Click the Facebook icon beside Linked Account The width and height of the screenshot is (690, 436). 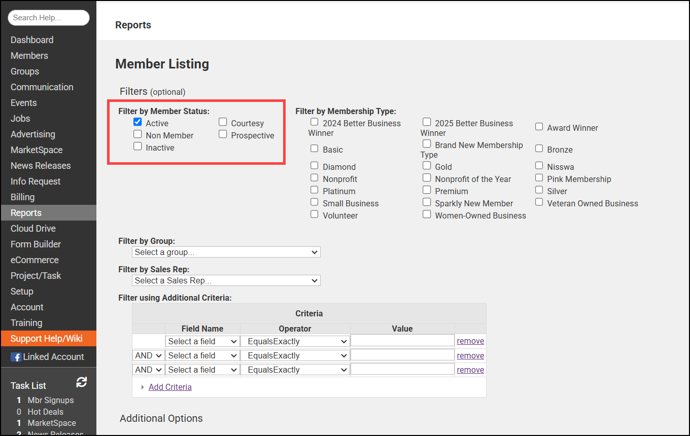click(16, 357)
